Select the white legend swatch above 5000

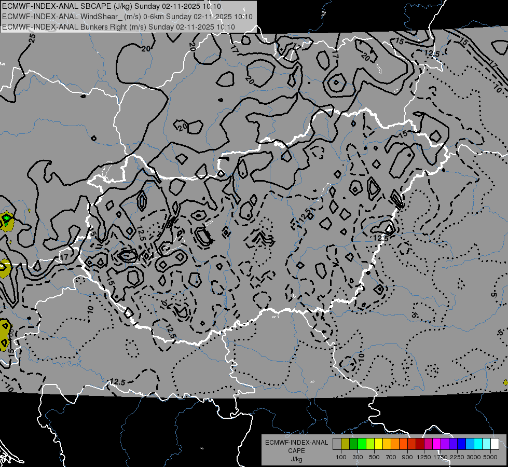point(495,444)
